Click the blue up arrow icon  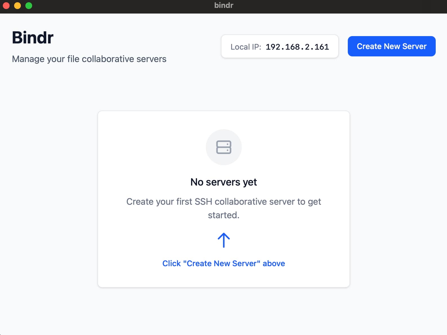pyautogui.click(x=224, y=240)
